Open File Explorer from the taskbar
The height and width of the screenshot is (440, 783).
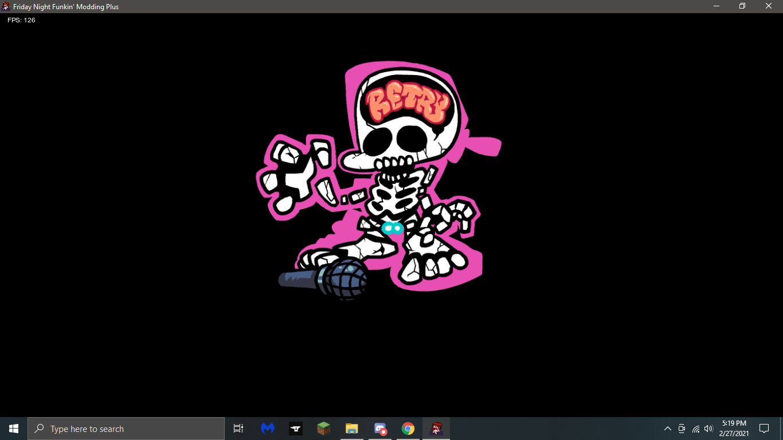pyautogui.click(x=351, y=428)
